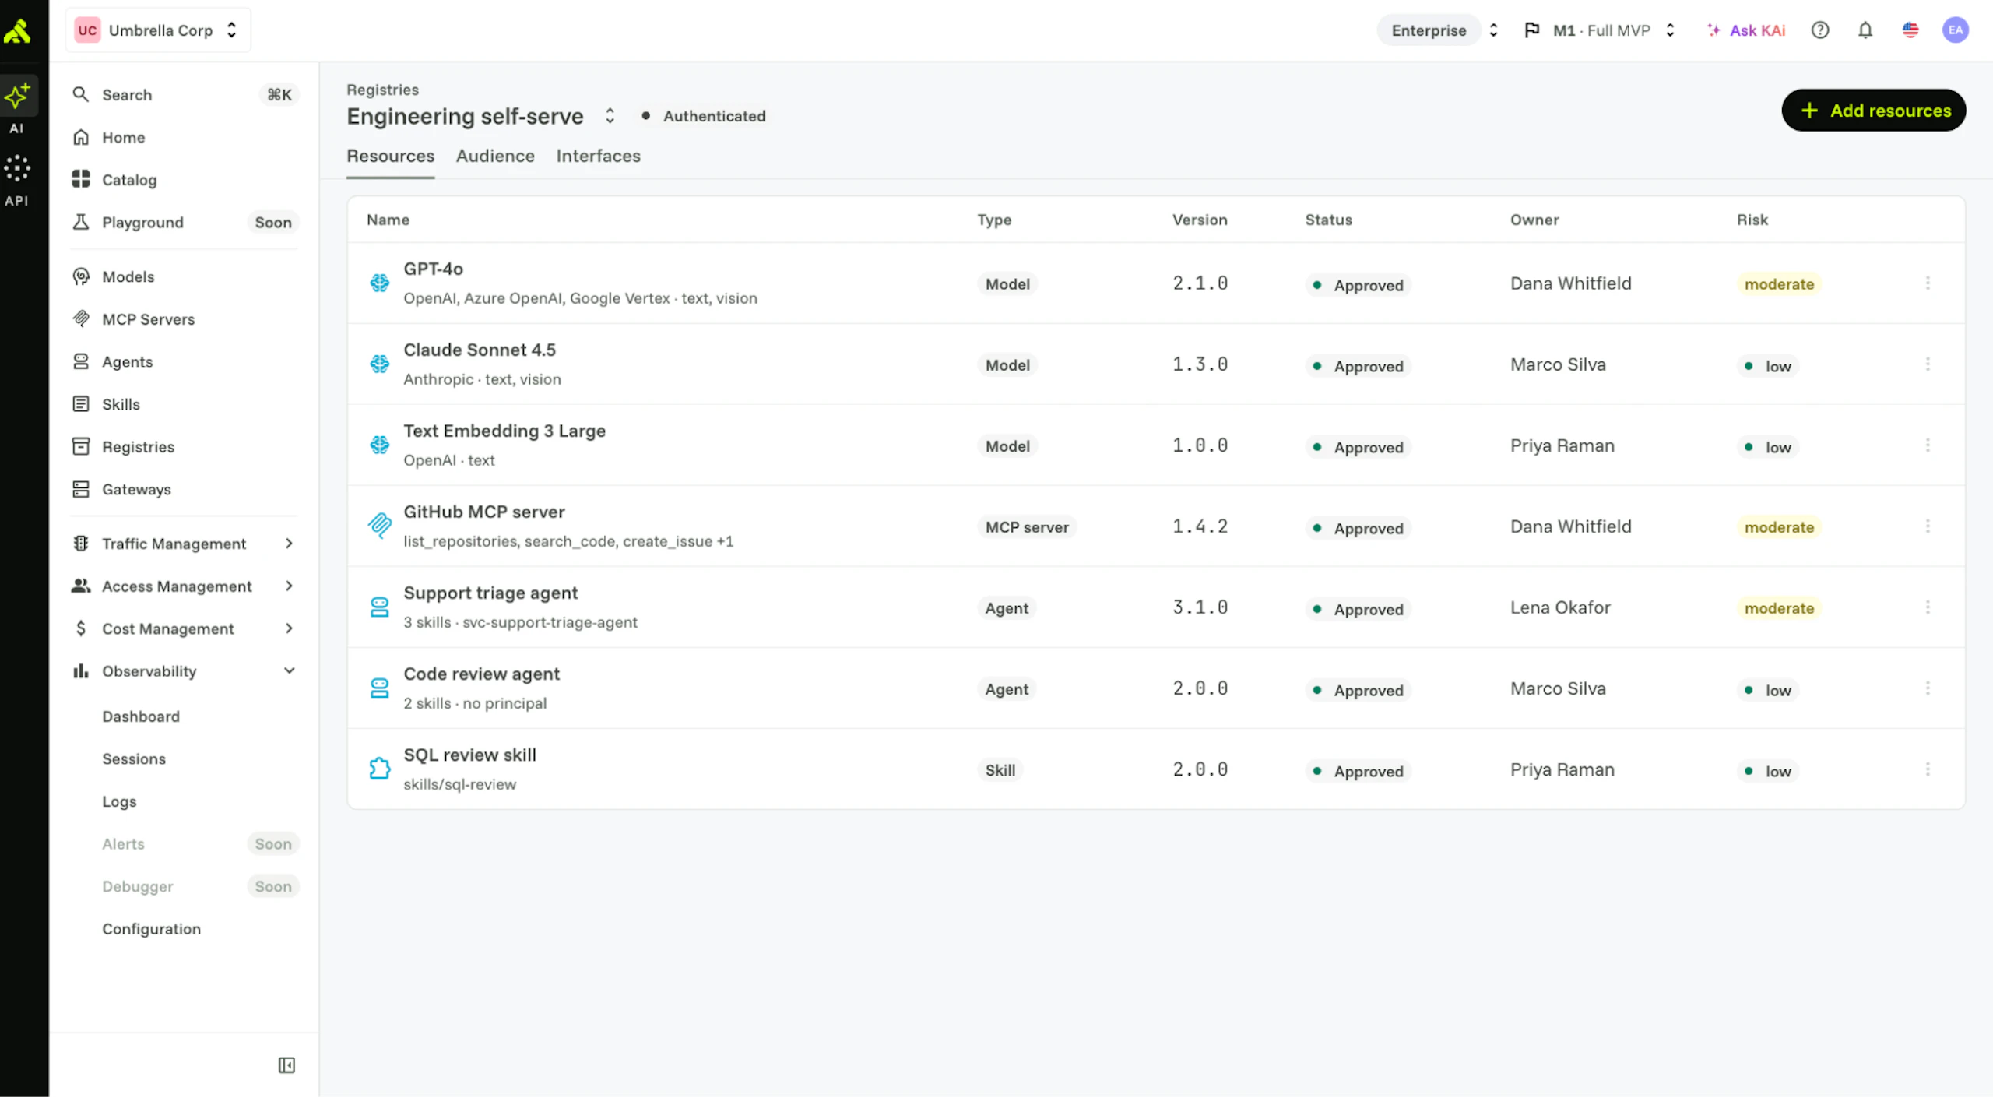Viewport: 1993px width, 1098px height.
Task: Open the language flag icon
Action: pyautogui.click(x=1910, y=30)
